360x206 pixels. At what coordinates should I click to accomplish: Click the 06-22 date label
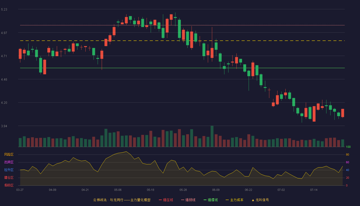[x=248, y=190]
